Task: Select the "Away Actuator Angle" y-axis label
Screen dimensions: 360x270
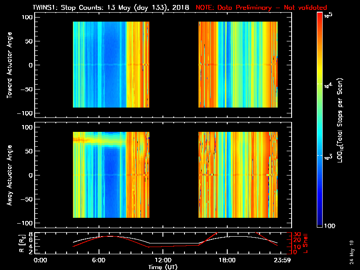Action: click(x=9, y=175)
